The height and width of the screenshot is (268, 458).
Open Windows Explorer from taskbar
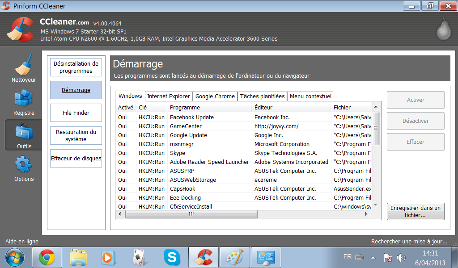[x=78, y=257]
